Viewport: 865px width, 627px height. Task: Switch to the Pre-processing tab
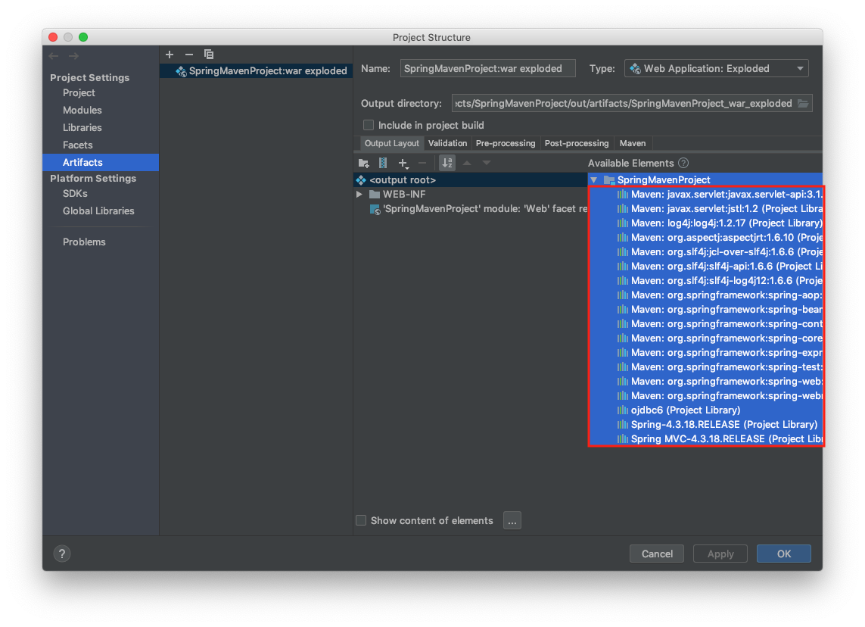point(506,143)
